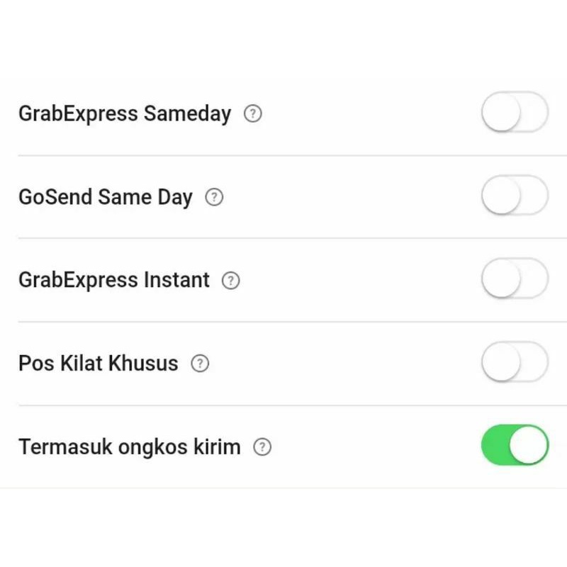Click the white knob of green switch
567x567 pixels.
(529, 445)
